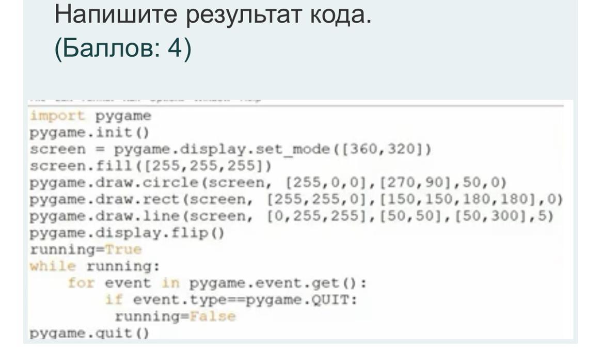Click the 'running=True' line
601x350 pixels.
point(85,250)
